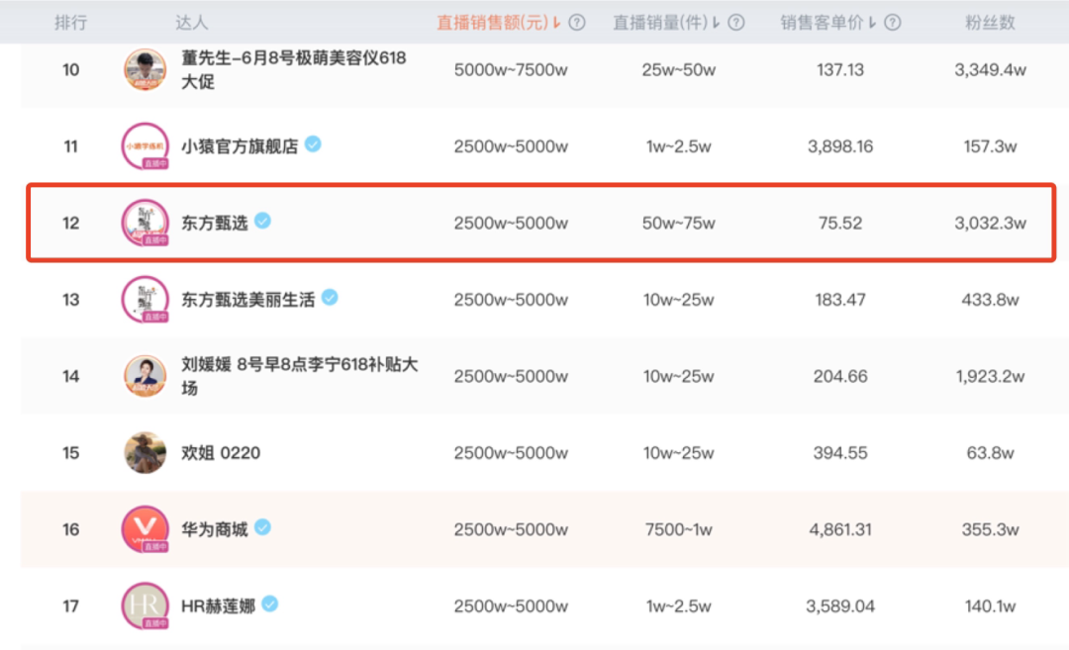Click help icon beside 销售客单价 header

click(x=892, y=23)
